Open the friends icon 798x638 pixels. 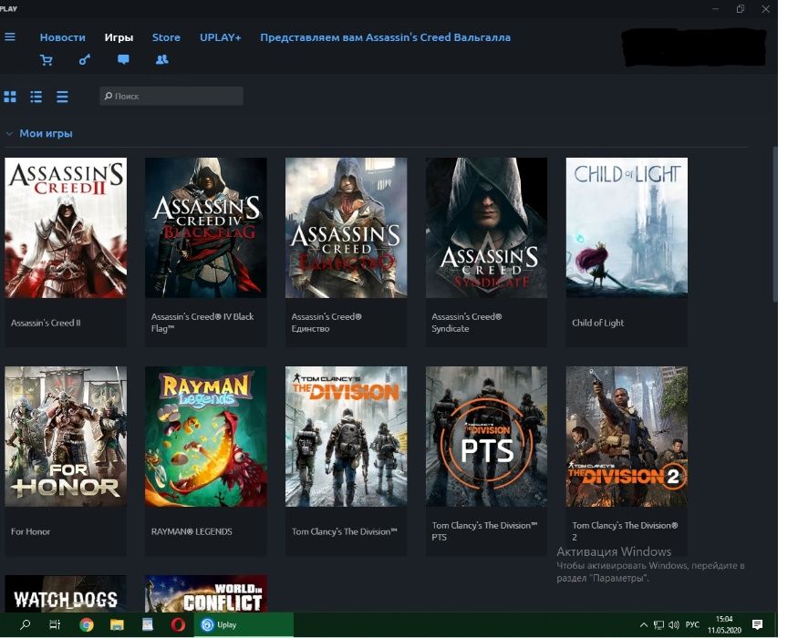[161, 59]
